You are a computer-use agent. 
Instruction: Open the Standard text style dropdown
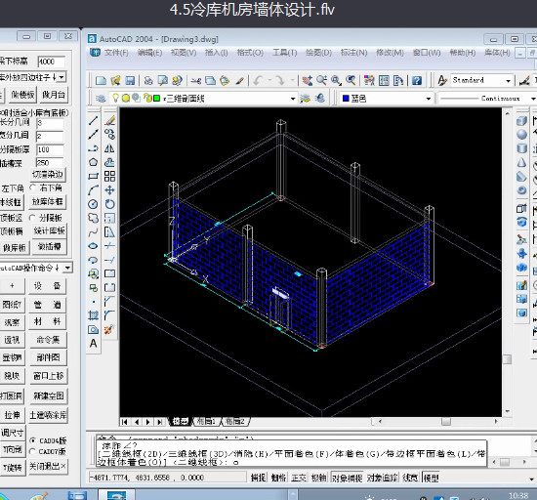(508, 80)
